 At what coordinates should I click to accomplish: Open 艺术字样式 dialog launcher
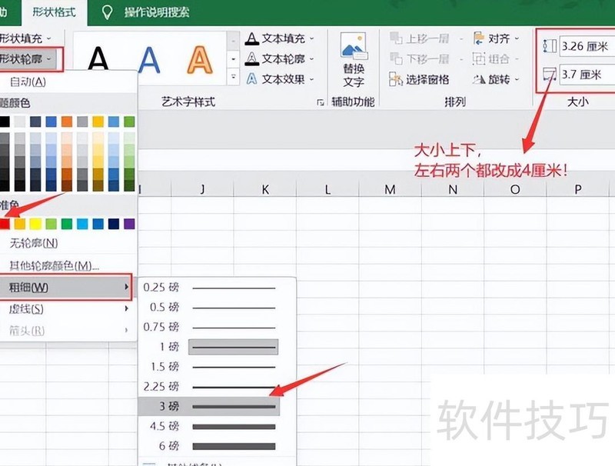(x=321, y=102)
